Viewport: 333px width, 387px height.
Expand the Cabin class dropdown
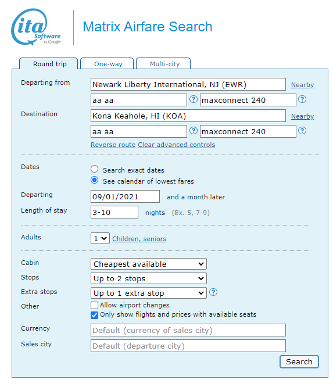pos(149,264)
